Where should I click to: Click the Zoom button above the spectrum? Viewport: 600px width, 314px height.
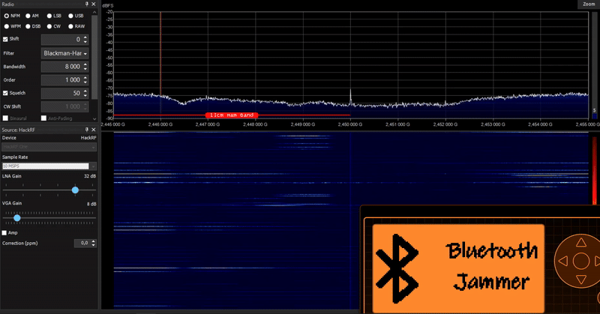point(589,4)
